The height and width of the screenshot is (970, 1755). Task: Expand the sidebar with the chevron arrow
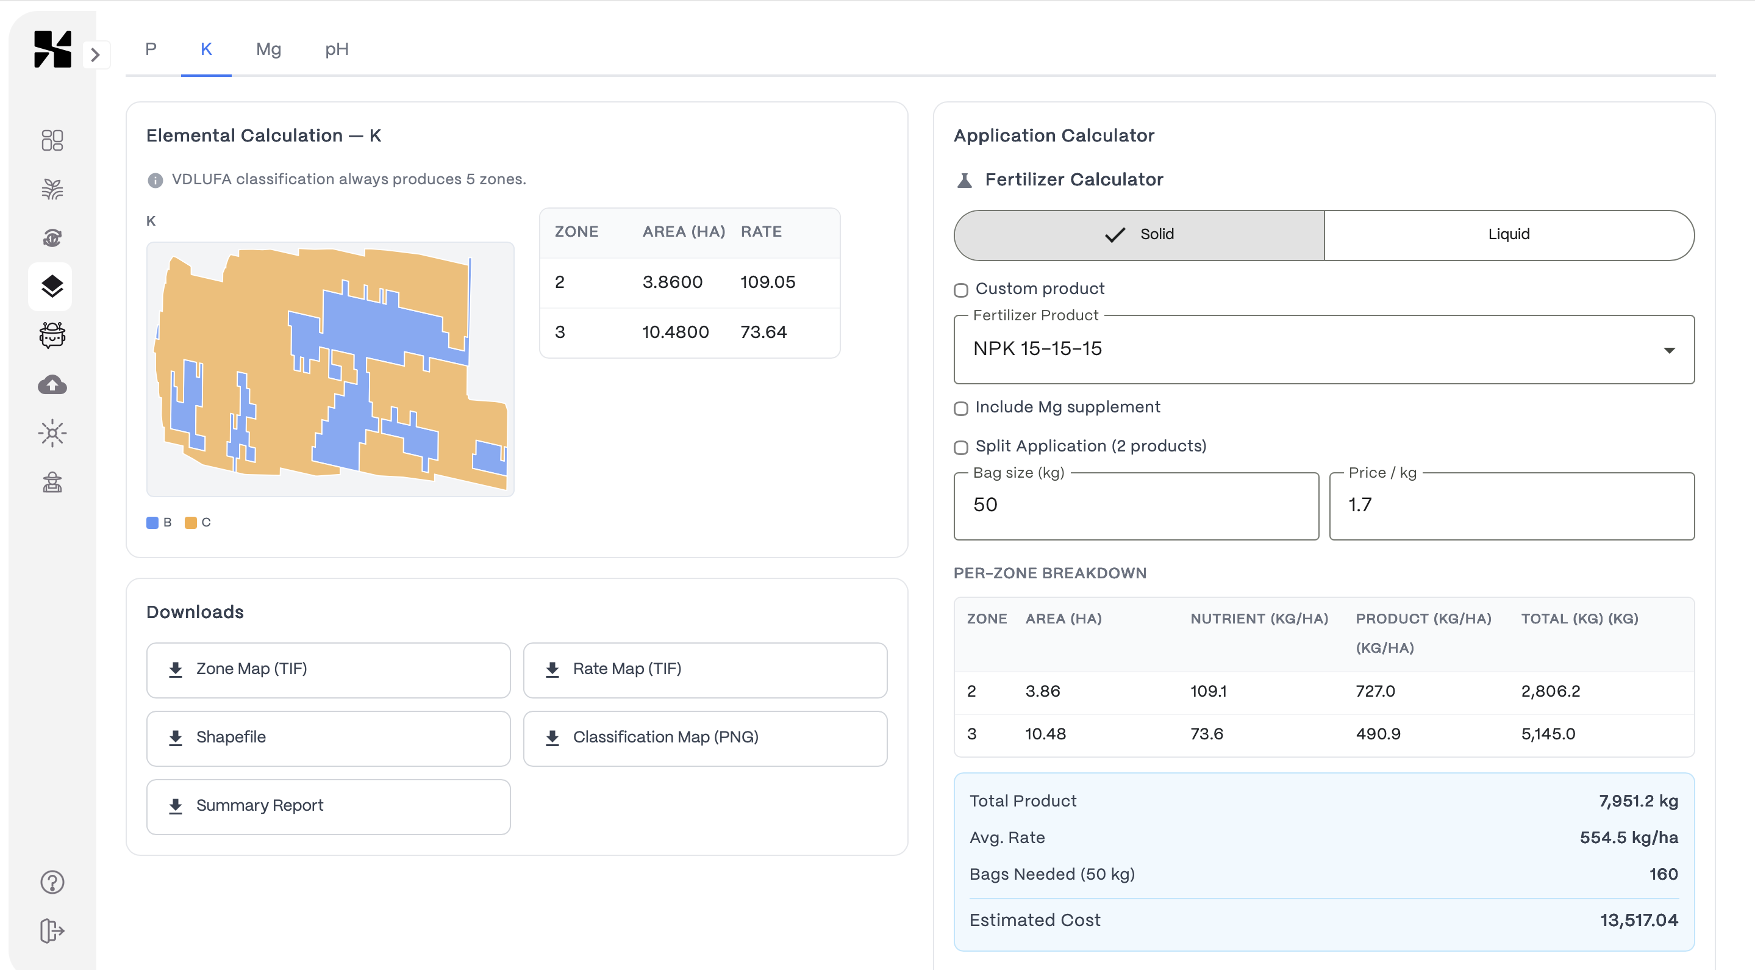(96, 54)
